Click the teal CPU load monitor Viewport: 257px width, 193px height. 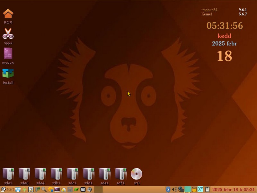[188, 189]
